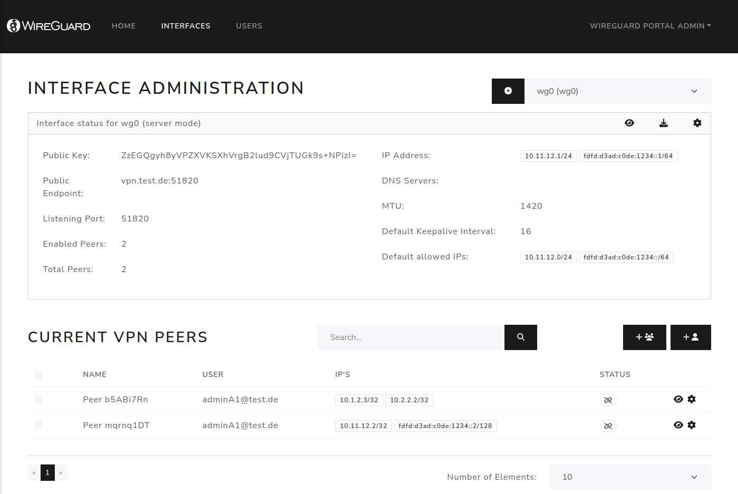Click inside the Search input field

point(411,337)
